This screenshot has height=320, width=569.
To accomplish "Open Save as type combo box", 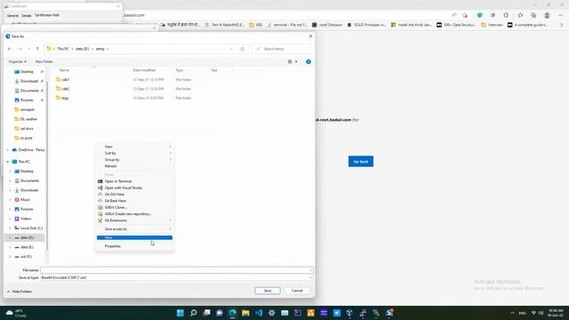I will (176, 277).
